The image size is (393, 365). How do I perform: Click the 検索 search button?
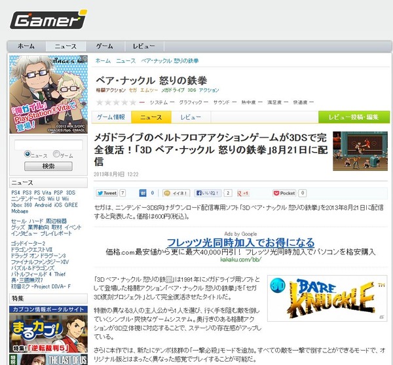pos(48,166)
